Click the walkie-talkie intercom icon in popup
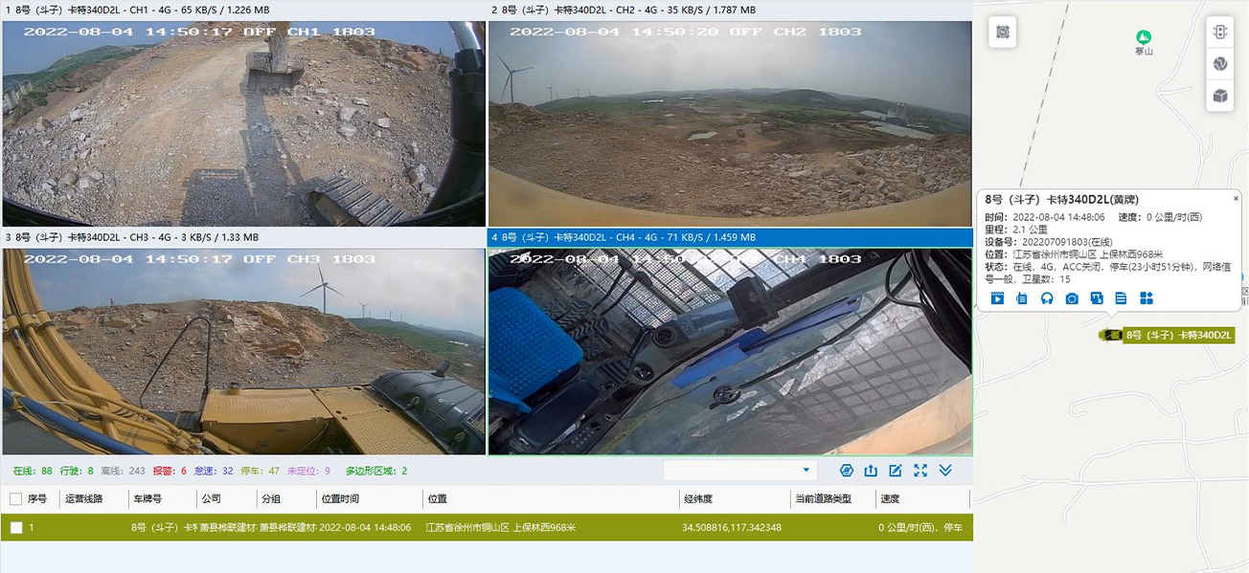The height and width of the screenshot is (573, 1249). tap(1022, 299)
